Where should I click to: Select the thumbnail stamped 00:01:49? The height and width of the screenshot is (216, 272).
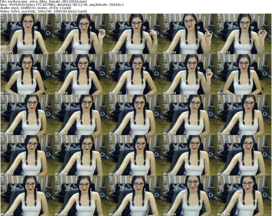(x=190, y=34)
